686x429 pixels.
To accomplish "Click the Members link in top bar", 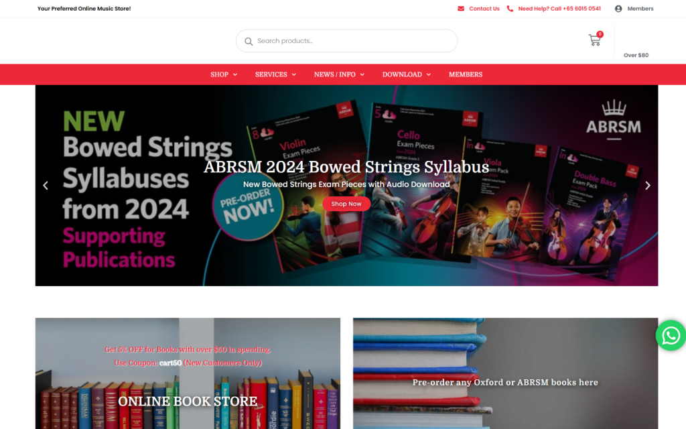I will tap(640, 9).
